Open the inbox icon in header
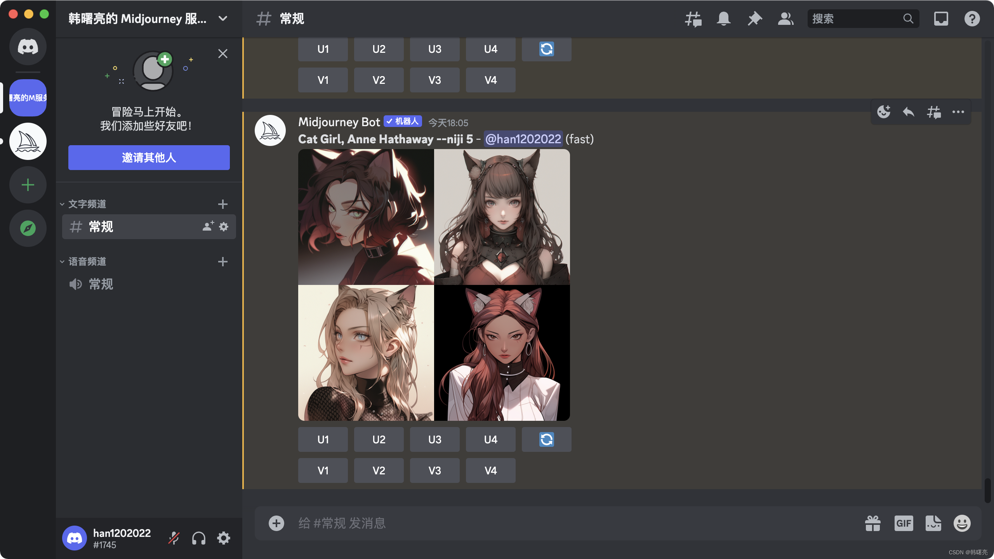 (x=941, y=19)
